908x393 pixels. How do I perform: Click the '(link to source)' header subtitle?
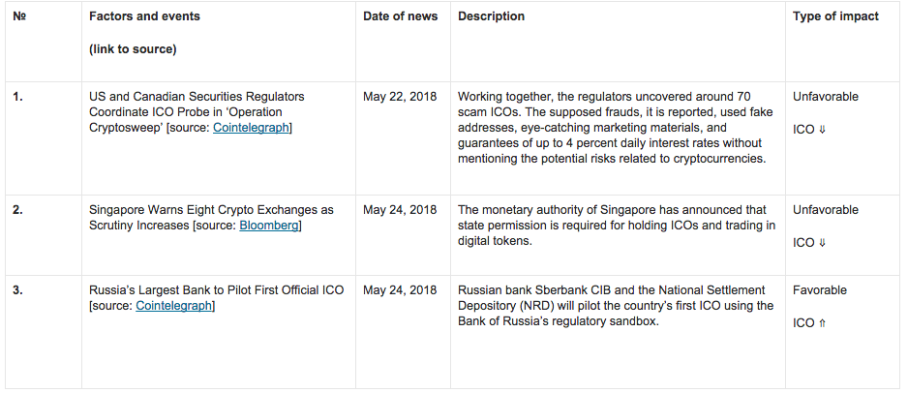click(133, 49)
